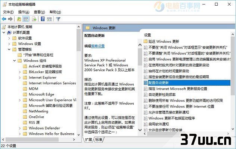Image resolution: width=236 pixels, height=149 pixels.
Task: Open the 查看(V) menu
Action: (39, 12)
